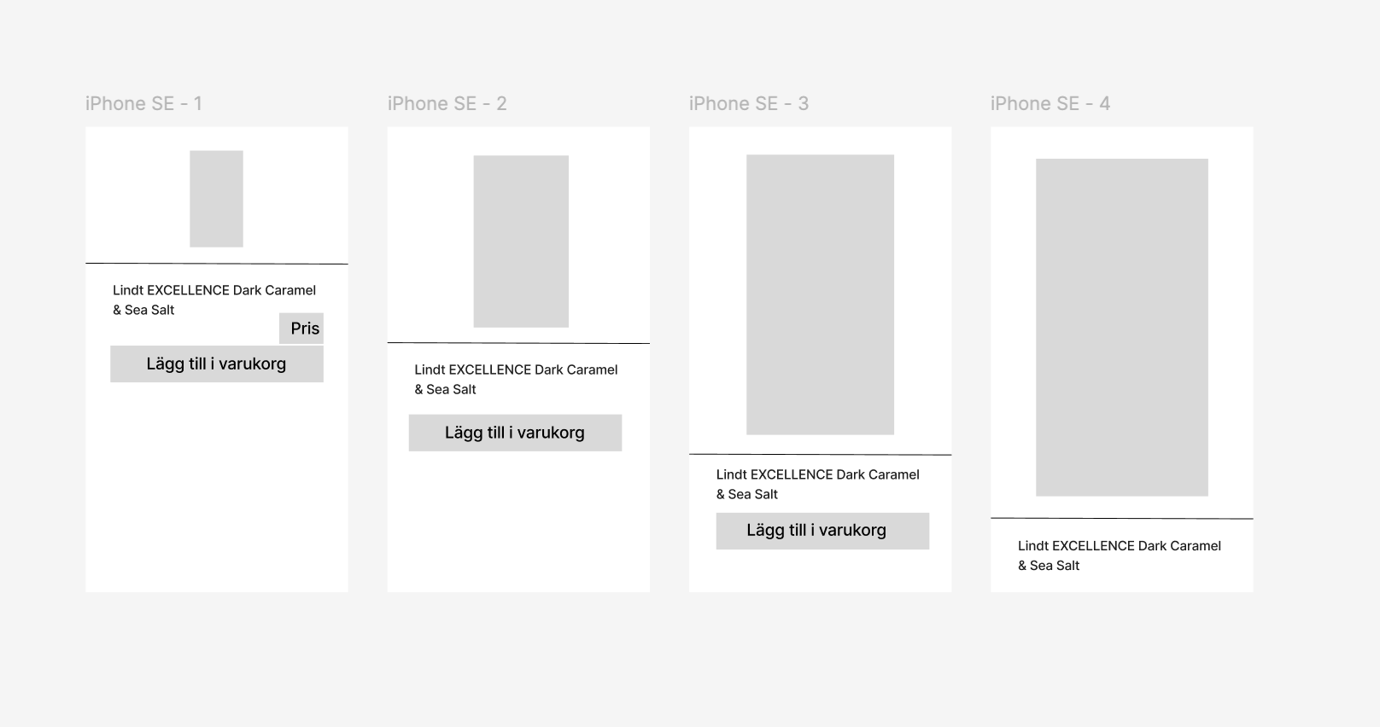Screen dimensions: 1380x727
Task: Select the image placeholder in iPhone SE - 3
Action: pyautogui.click(x=820, y=294)
